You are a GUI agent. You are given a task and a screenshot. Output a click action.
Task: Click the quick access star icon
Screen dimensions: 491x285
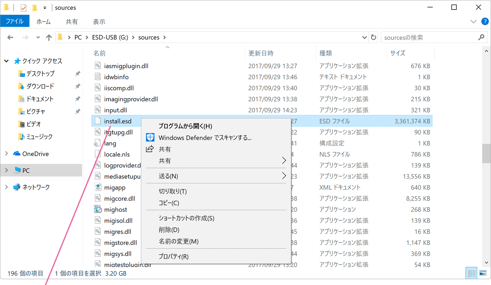[x=17, y=61]
